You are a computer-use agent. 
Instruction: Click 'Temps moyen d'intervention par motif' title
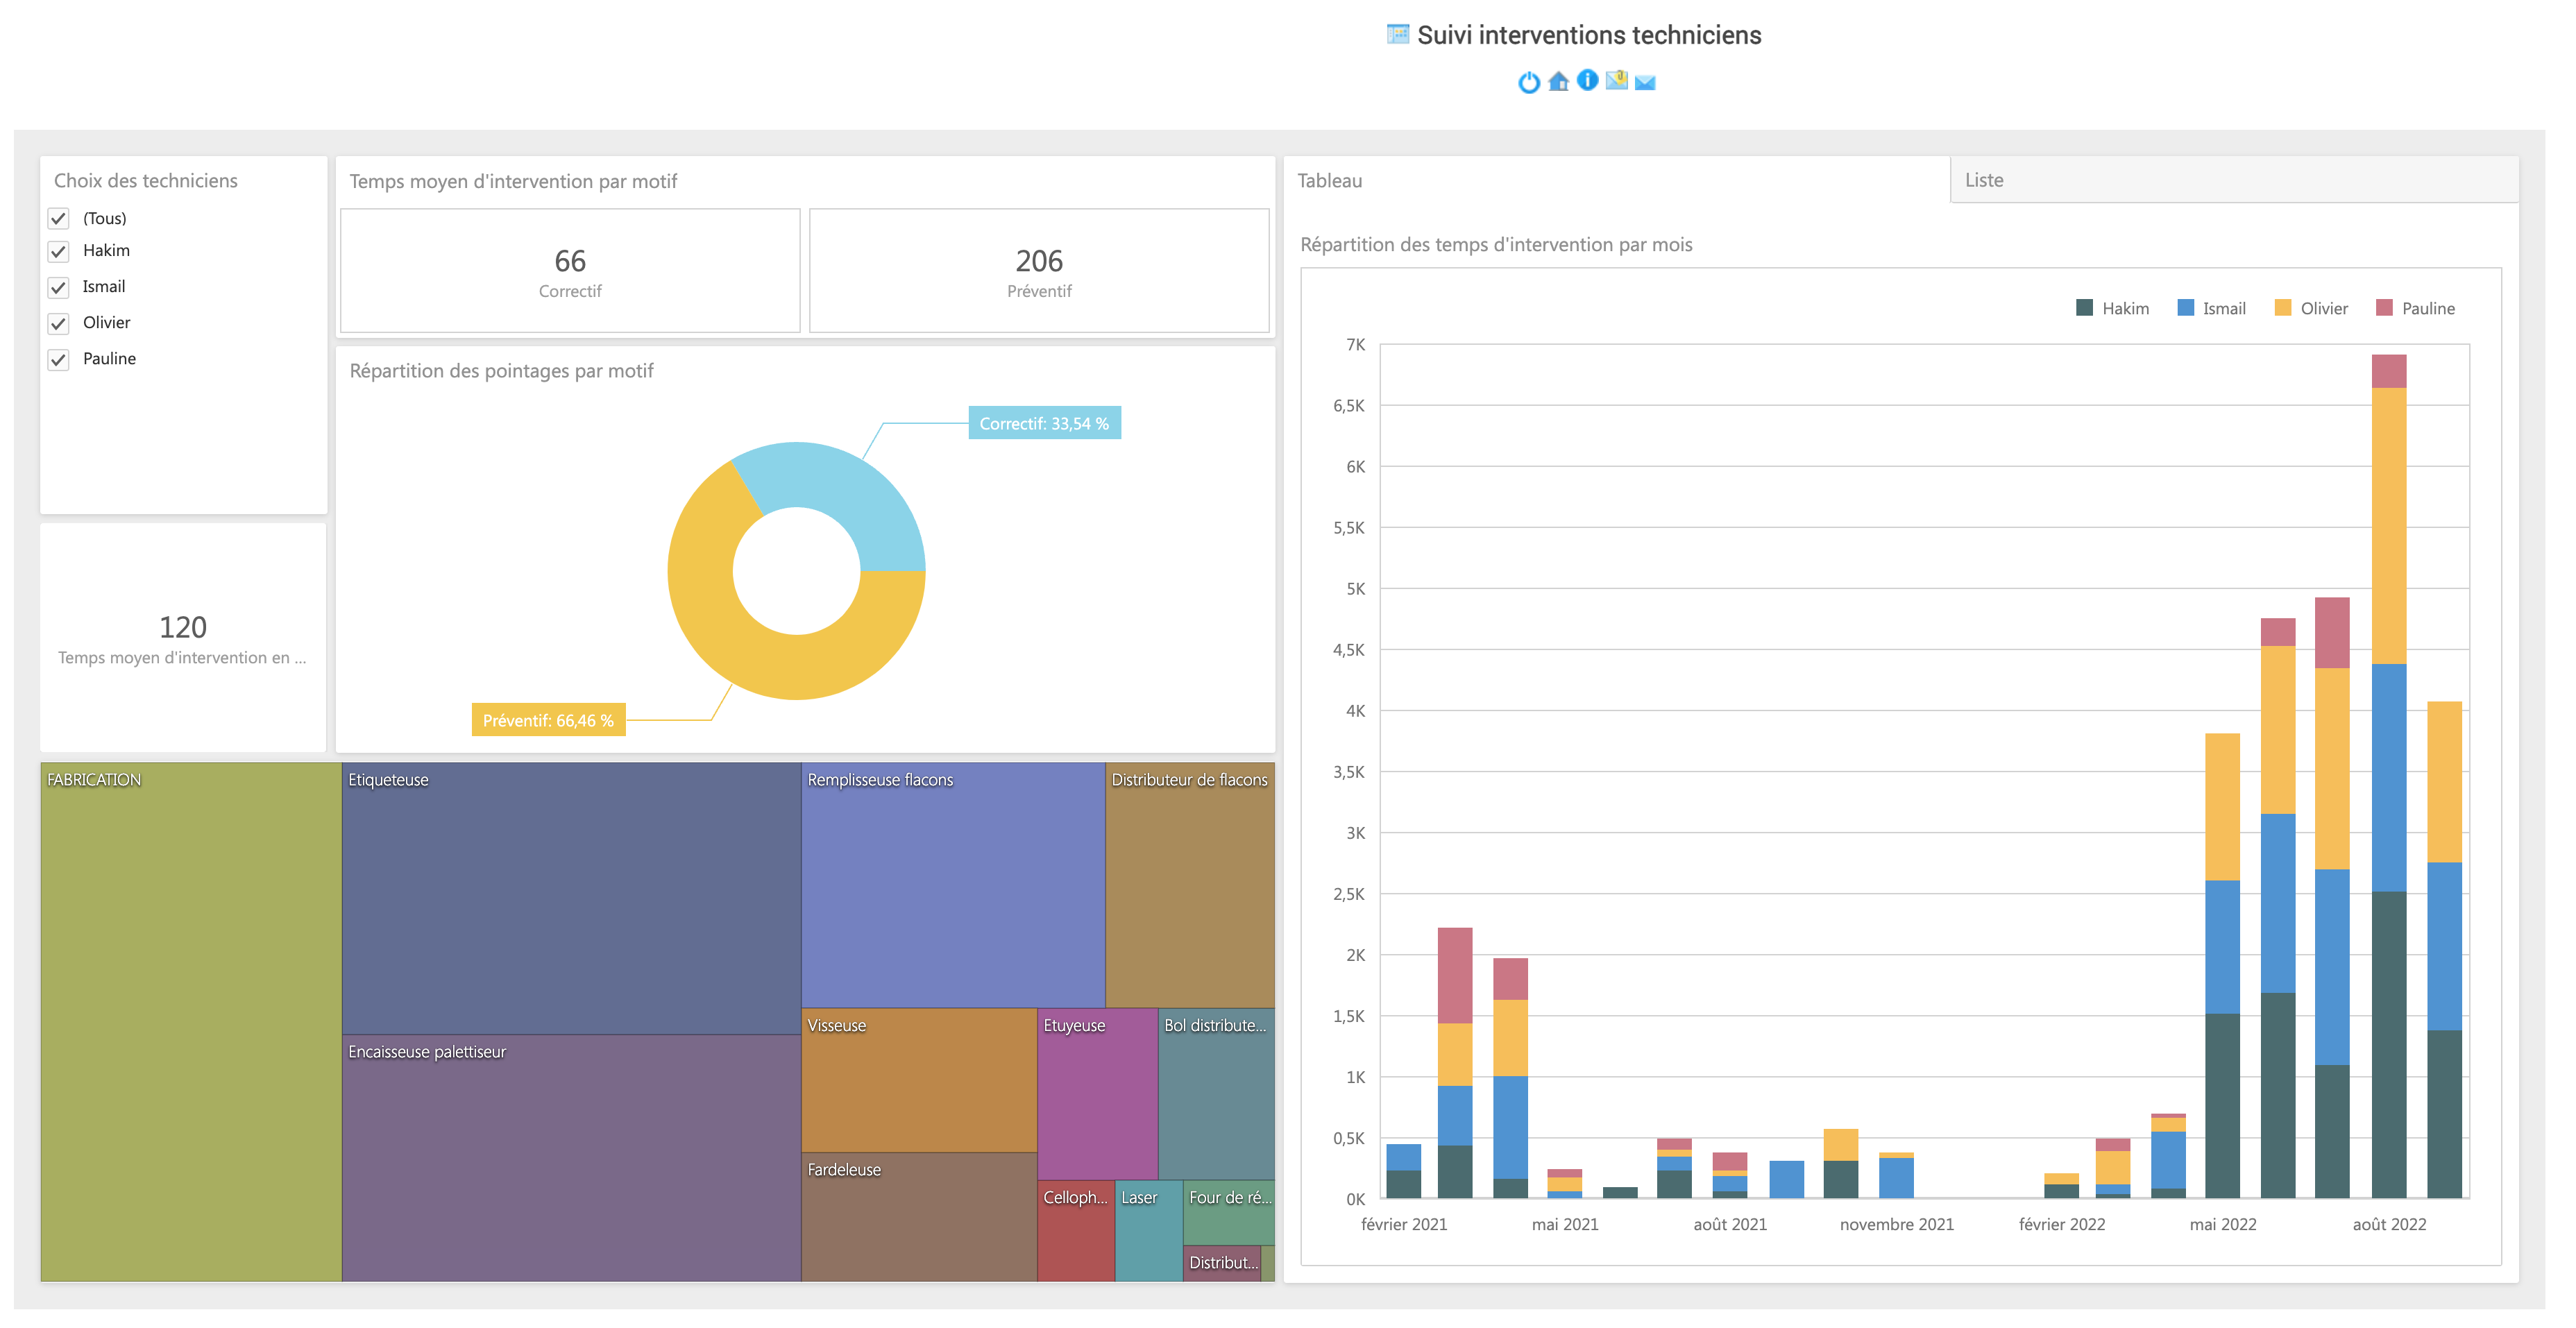[513, 181]
